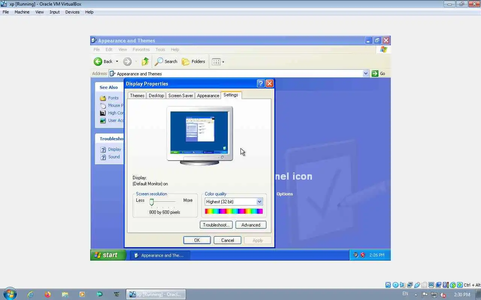Open the Sound troubleshooter link
The image size is (481, 300).
tap(114, 157)
